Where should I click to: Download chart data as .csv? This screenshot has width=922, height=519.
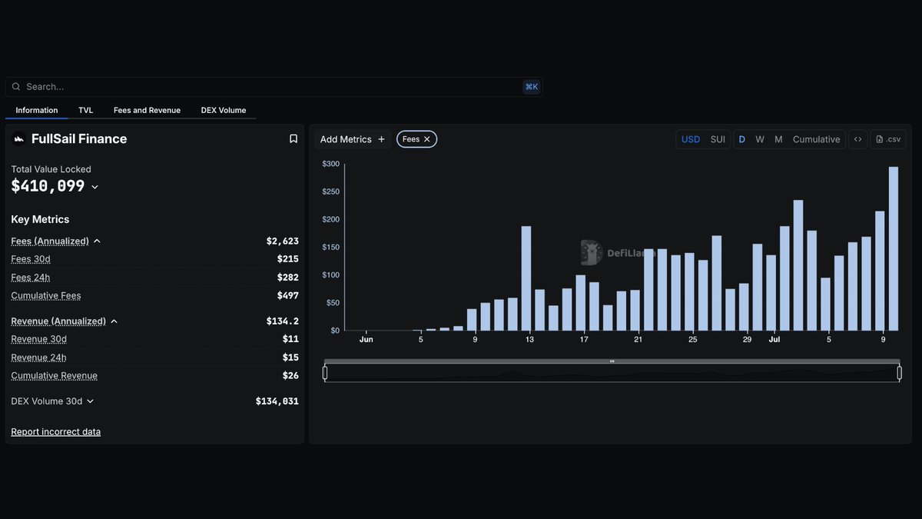tap(888, 139)
